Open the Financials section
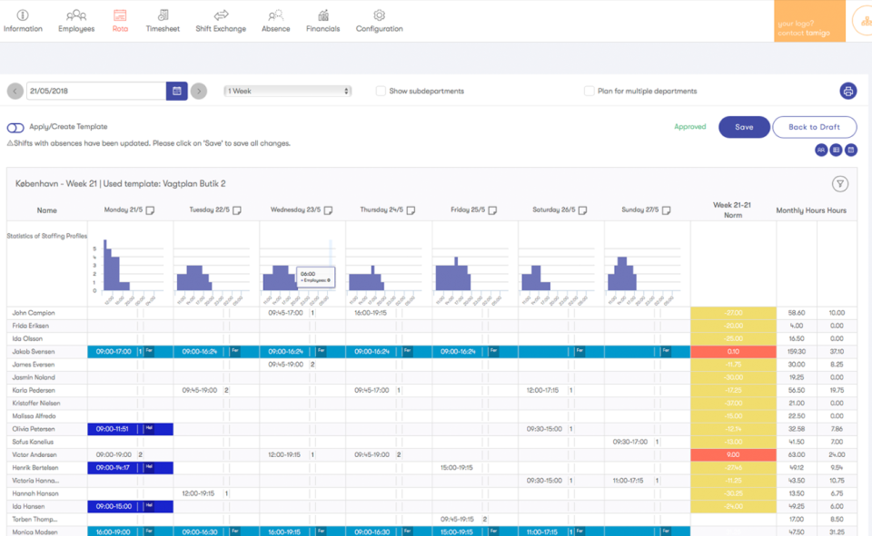The height and width of the screenshot is (536, 872). [322, 18]
